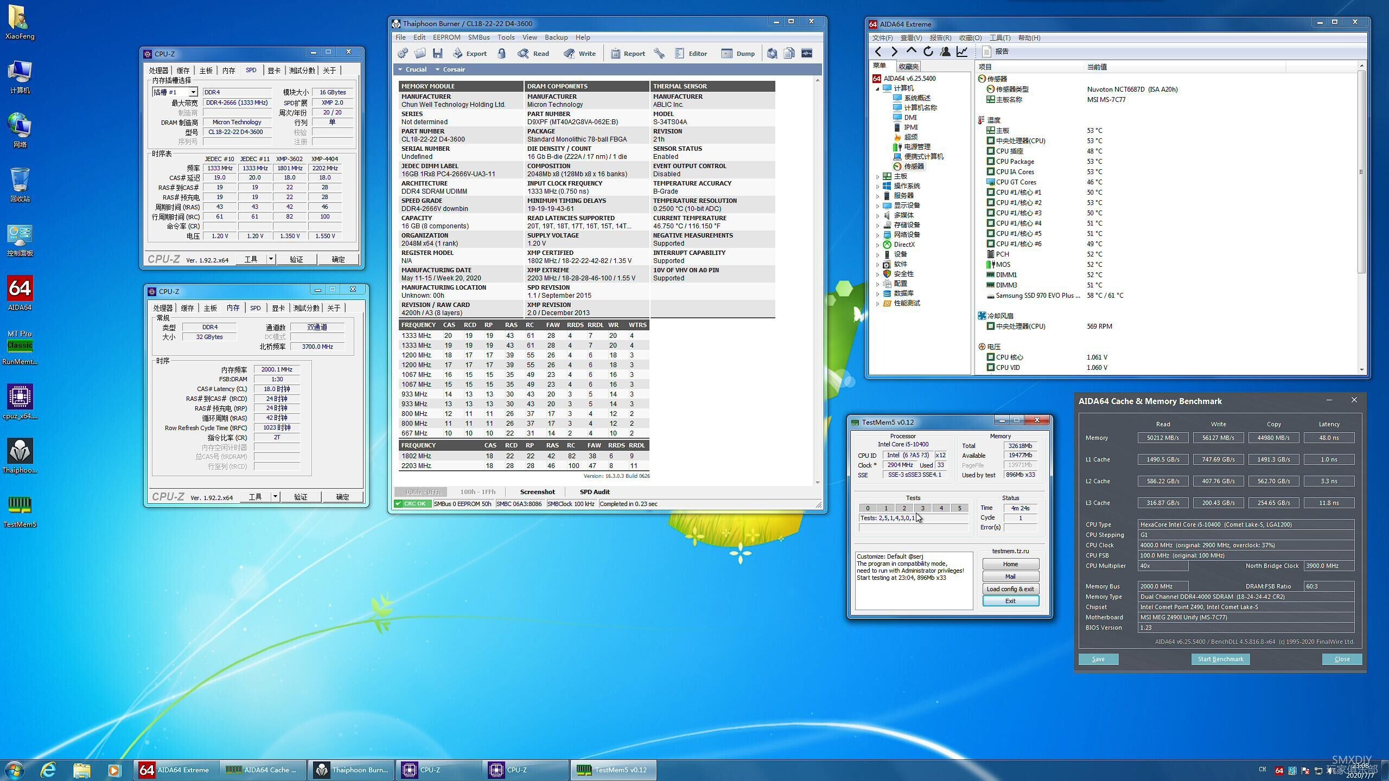Viewport: 1389px width, 781px height.
Task: Click the user icon in AIDA64 toolbar
Action: 945,52
